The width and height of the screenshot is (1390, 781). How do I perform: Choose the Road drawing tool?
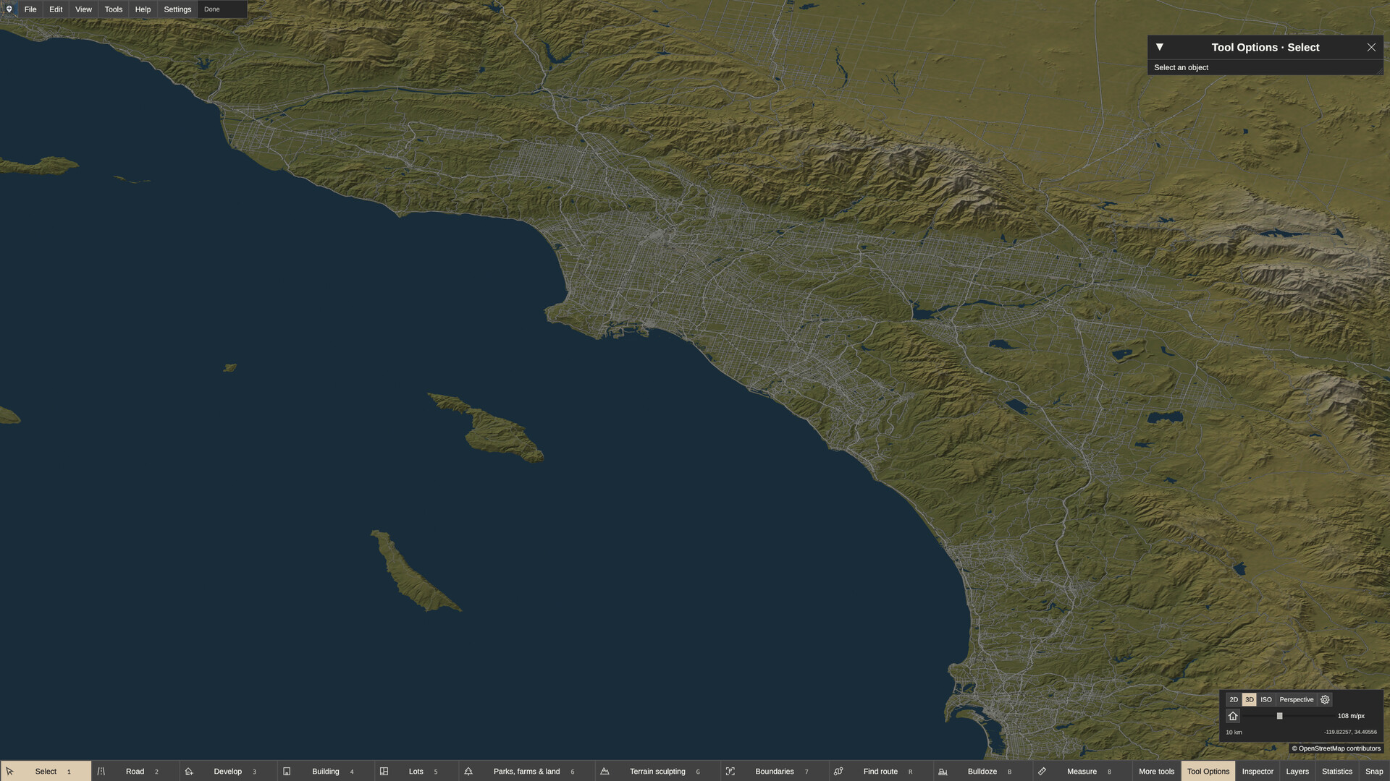135,771
